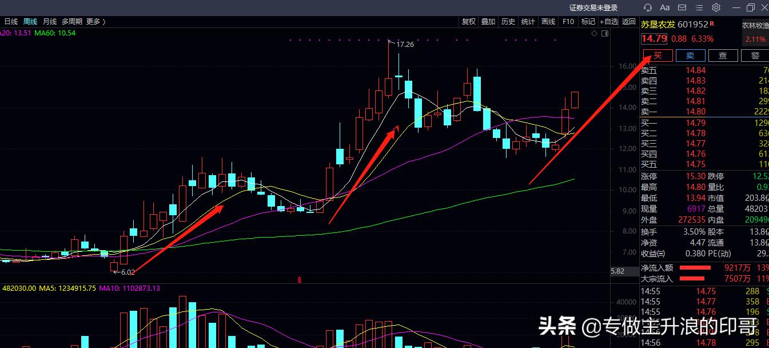769x348 pixels.
Task: Click the 买 buy button
Action: [x=657, y=56]
